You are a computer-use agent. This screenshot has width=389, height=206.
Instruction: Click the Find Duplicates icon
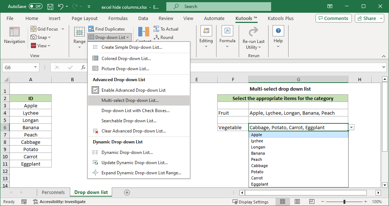point(91,29)
